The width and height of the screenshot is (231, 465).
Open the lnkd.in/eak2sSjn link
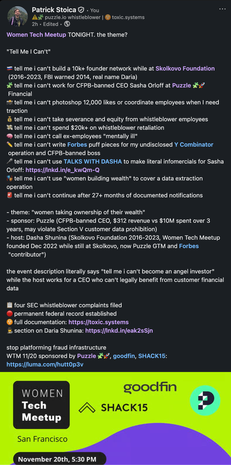tap(119, 331)
